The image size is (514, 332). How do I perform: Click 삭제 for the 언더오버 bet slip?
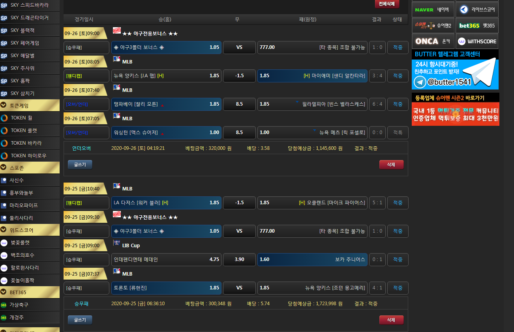pos(391,164)
